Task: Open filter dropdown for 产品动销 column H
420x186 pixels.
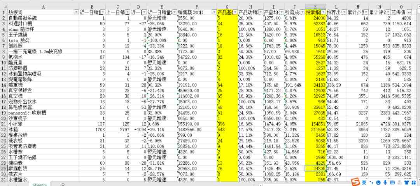Action: (x=260, y=12)
